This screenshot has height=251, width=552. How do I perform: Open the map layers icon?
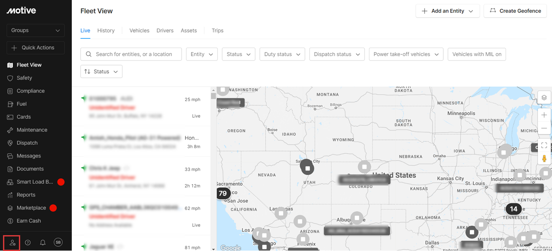click(544, 98)
